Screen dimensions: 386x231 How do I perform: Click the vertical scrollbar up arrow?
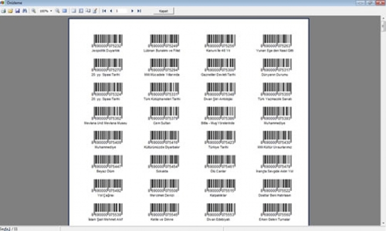click(383, 18)
